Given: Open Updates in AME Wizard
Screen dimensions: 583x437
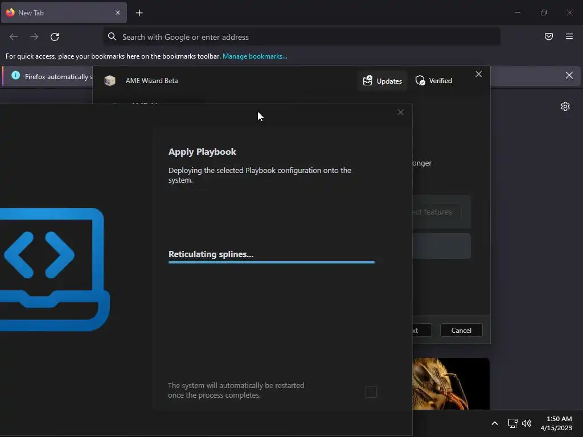Looking at the screenshot, I should (383, 81).
